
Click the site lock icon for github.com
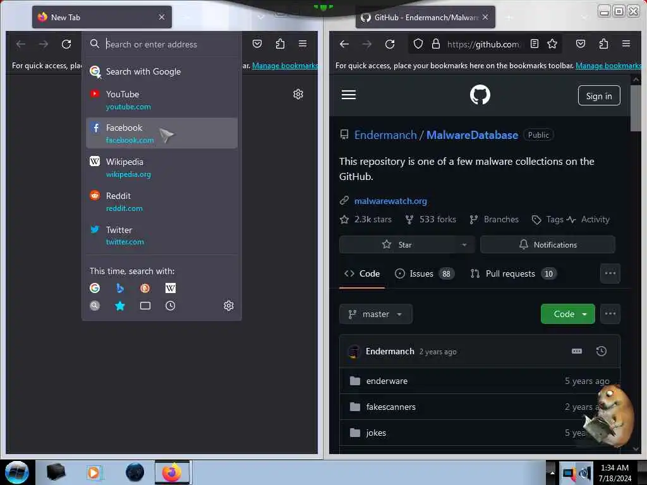coord(436,44)
